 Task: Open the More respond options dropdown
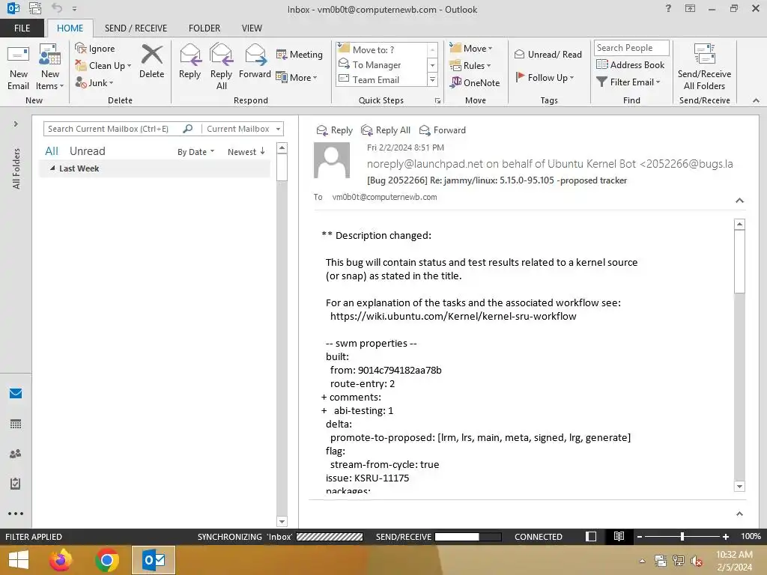[x=297, y=77]
